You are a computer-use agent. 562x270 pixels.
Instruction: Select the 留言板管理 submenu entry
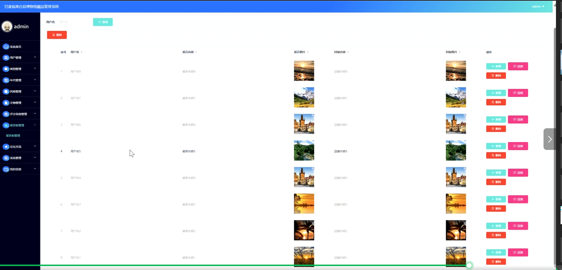(13, 136)
